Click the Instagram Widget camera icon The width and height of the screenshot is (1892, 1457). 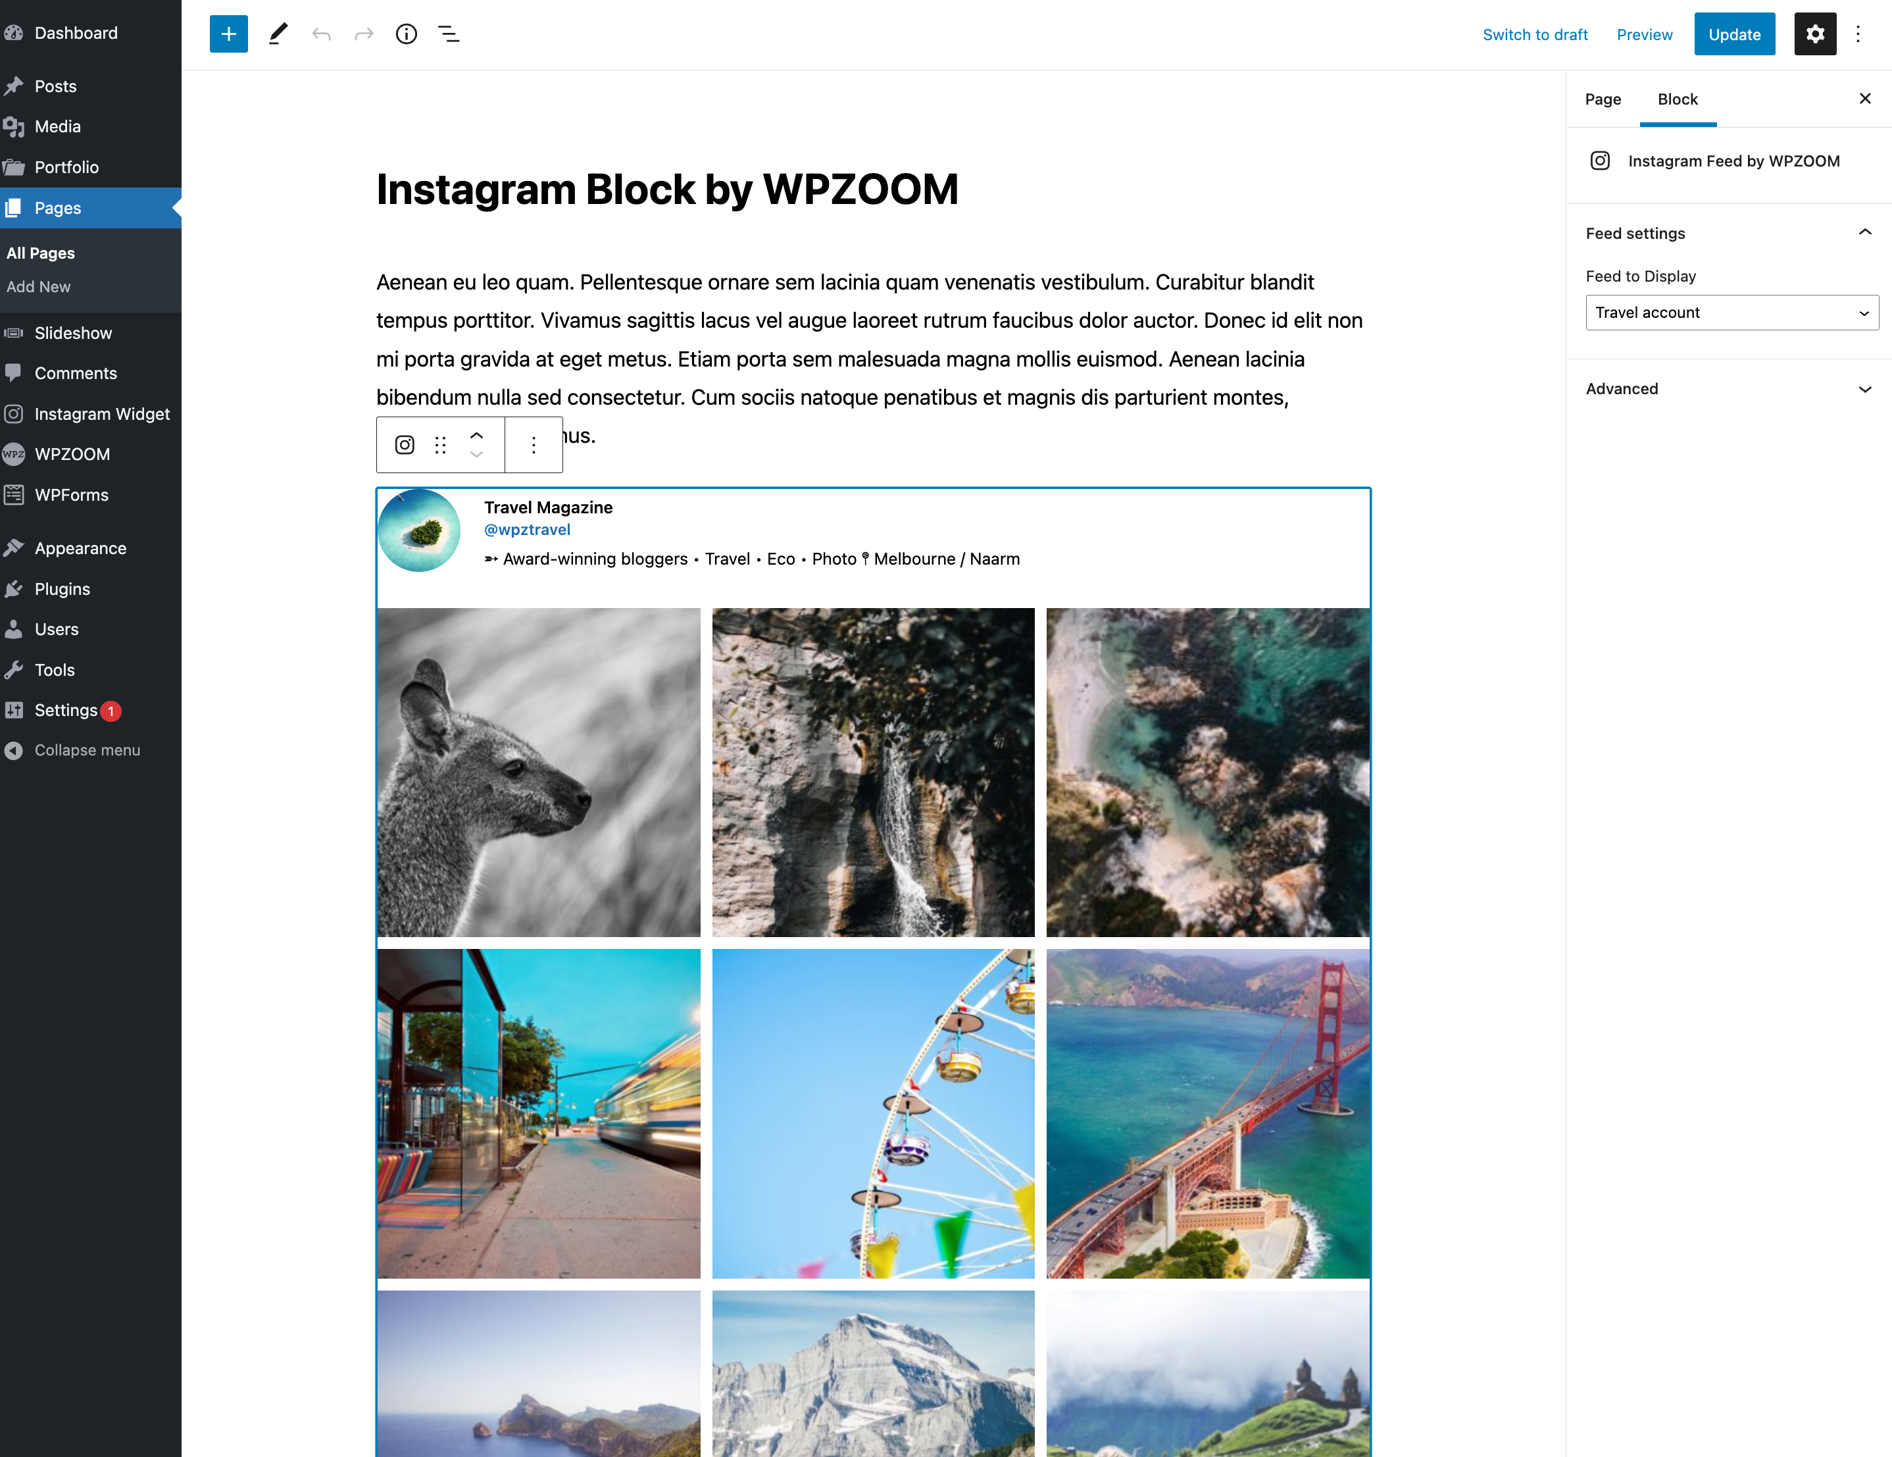pyautogui.click(x=13, y=413)
